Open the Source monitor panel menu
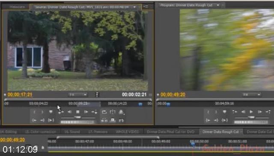This screenshot has width=274, height=156. coord(146,7)
